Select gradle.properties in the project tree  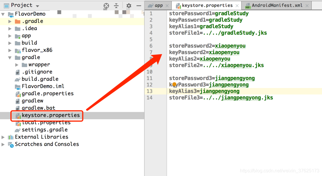(x=48, y=94)
